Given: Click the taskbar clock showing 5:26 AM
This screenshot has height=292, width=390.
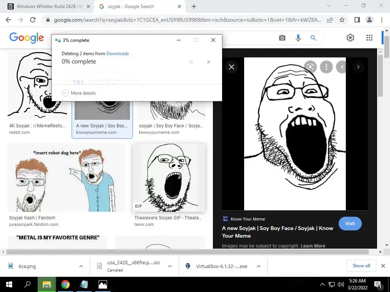Looking at the screenshot, I should [357, 284].
